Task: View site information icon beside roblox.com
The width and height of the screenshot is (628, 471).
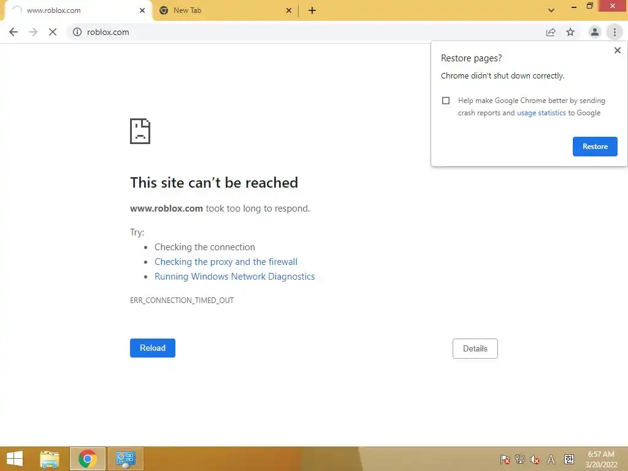Action: (x=77, y=32)
